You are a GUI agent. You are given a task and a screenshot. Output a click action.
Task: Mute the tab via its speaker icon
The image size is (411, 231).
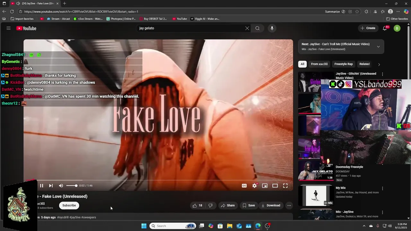click(18, 4)
